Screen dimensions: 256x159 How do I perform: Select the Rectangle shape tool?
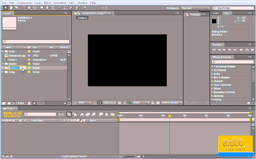42,8
